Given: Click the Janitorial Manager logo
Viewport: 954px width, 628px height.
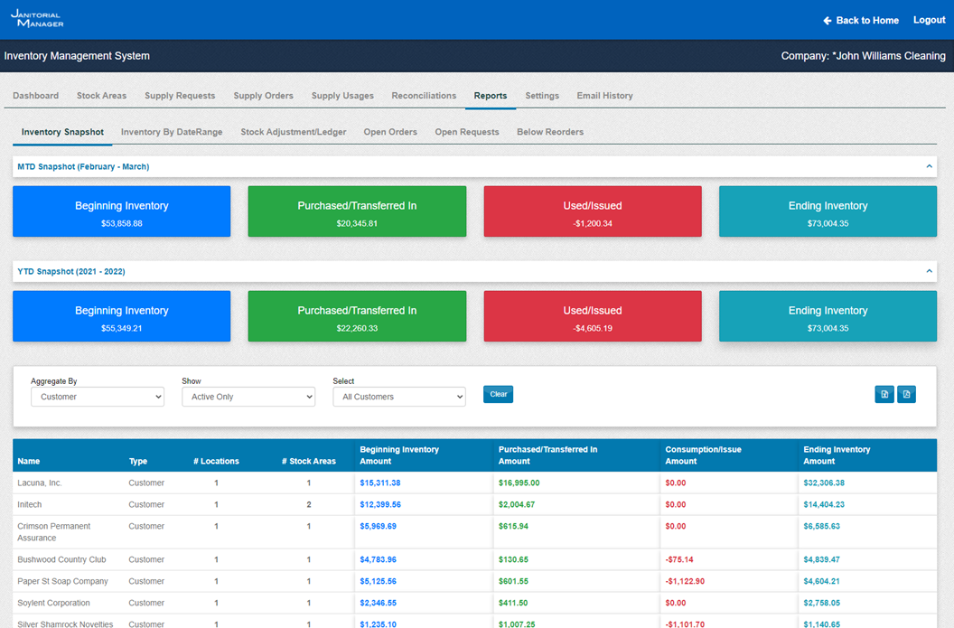Looking at the screenshot, I should pyautogui.click(x=37, y=19).
